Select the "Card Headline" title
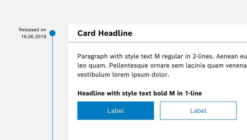 (x=105, y=33)
